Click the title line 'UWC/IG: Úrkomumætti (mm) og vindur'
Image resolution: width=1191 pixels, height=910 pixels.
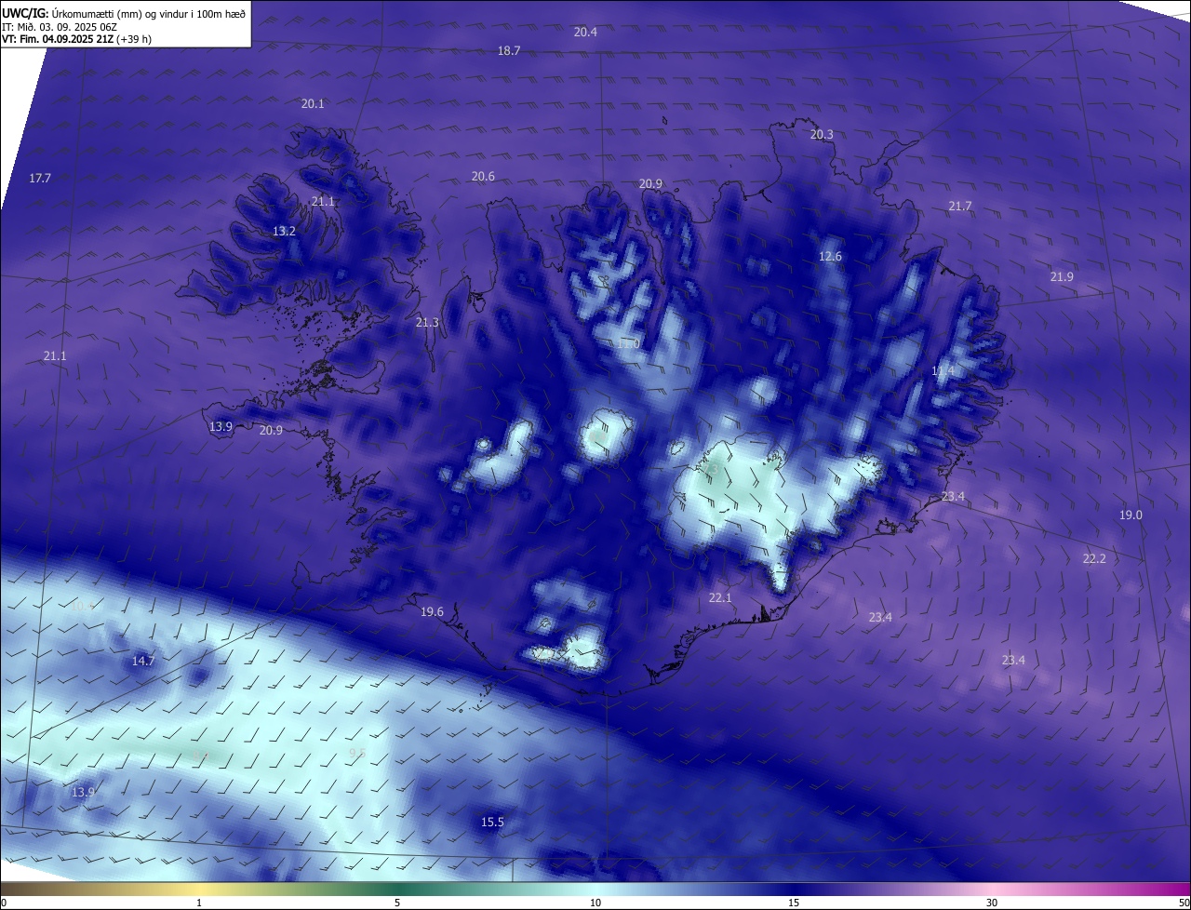pyautogui.click(x=124, y=12)
